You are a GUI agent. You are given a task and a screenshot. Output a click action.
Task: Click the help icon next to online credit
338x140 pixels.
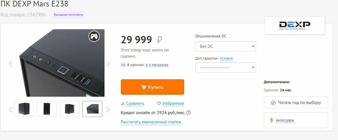pos(189,113)
